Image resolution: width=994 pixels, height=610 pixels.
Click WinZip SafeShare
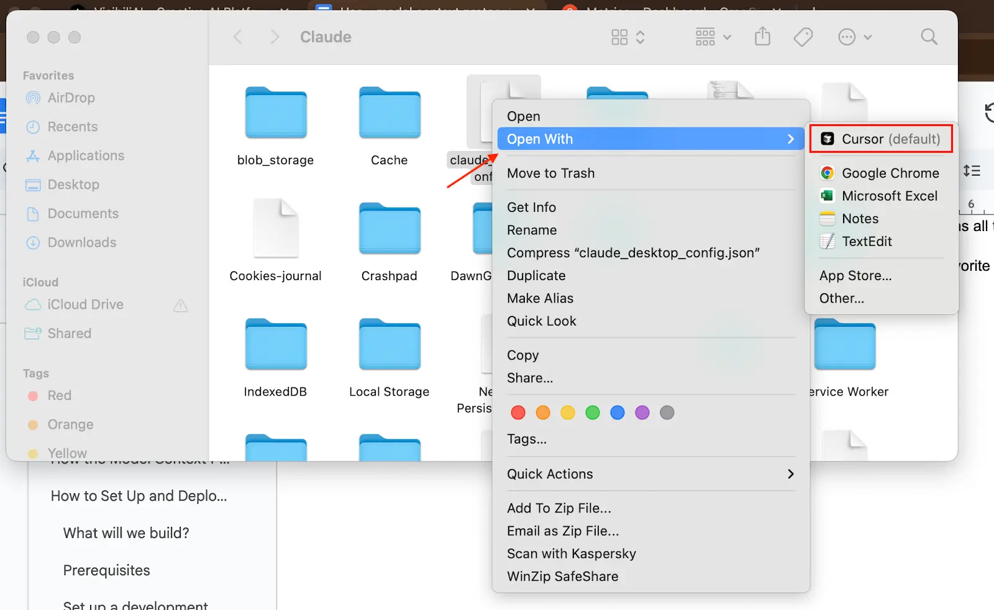click(x=650, y=576)
